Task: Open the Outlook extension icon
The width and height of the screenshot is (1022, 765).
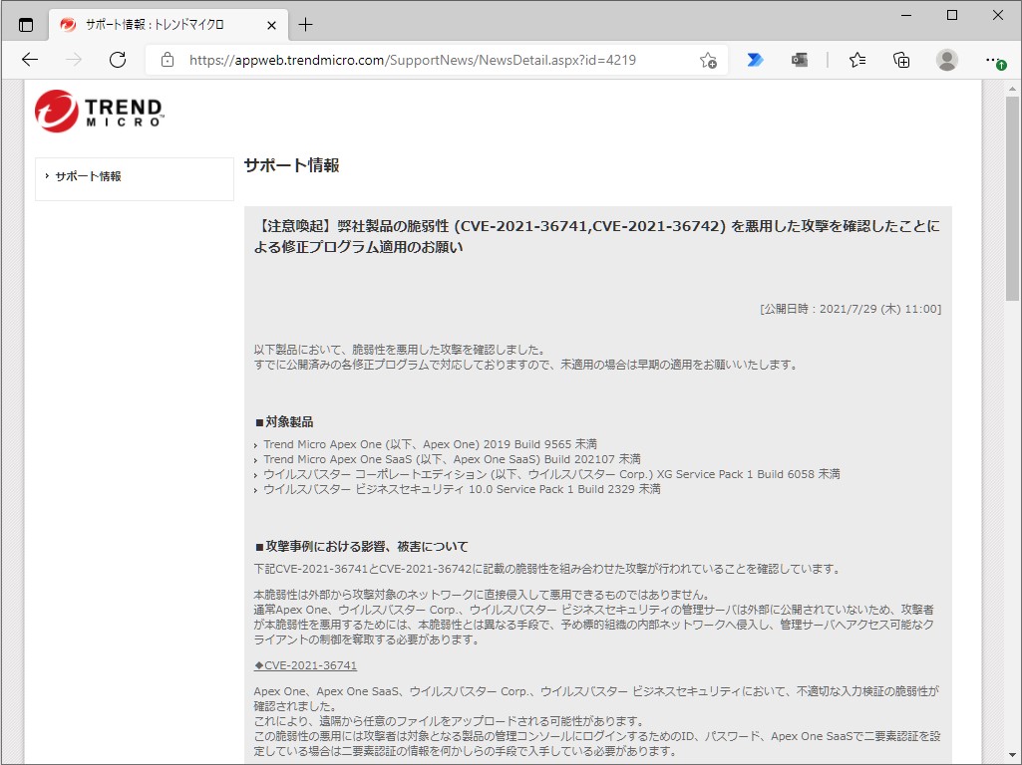Action: tap(799, 60)
